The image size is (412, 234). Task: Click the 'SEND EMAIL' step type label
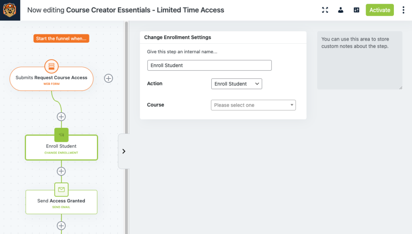(61, 207)
